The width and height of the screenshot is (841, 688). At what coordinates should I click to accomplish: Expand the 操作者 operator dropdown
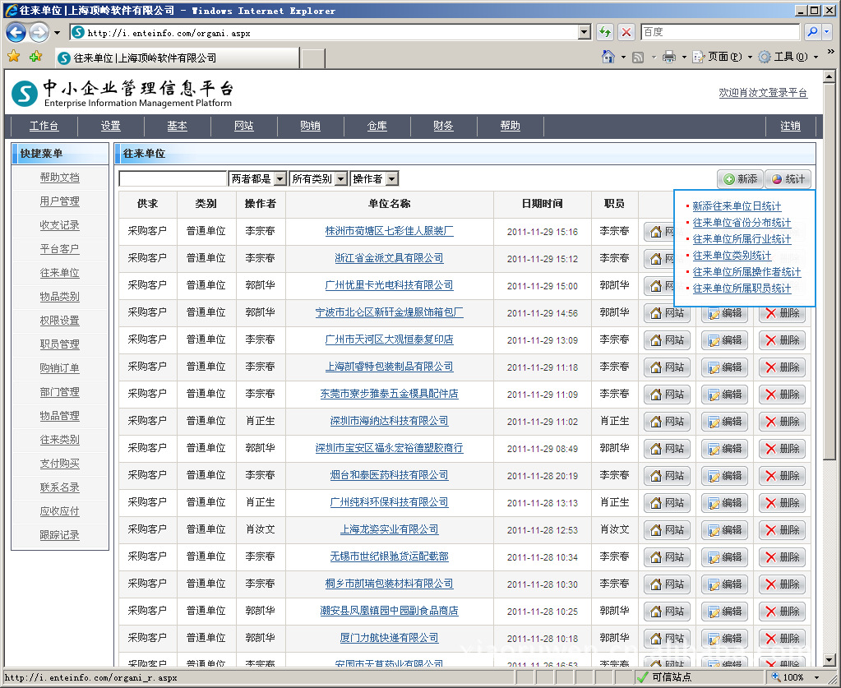coord(391,178)
